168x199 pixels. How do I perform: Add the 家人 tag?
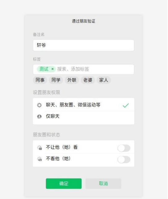[x=104, y=80]
